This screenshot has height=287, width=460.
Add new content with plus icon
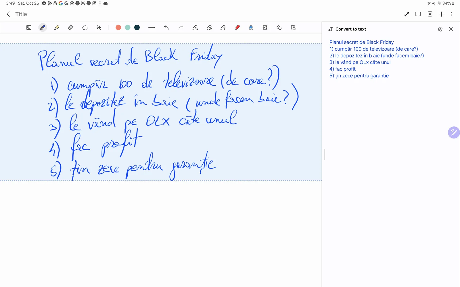click(x=441, y=14)
